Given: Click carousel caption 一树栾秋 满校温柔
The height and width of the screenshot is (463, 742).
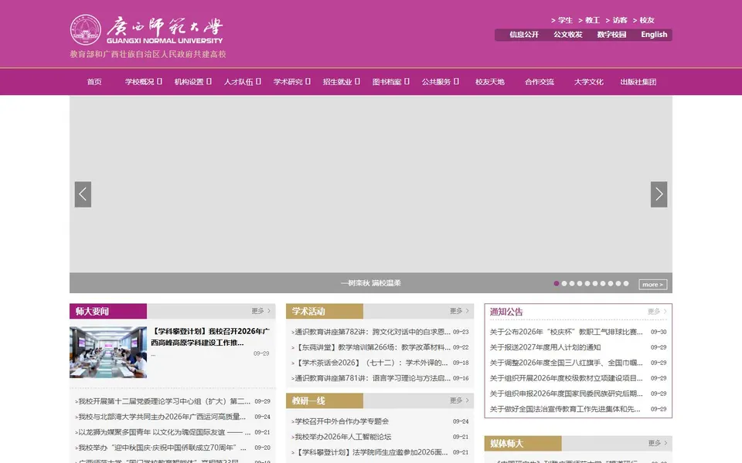Looking at the screenshot, I should tap(370, 283).
